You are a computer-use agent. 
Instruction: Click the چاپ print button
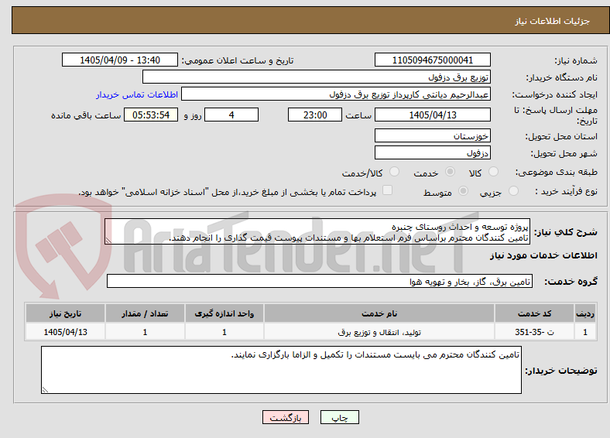coord(340,417)
